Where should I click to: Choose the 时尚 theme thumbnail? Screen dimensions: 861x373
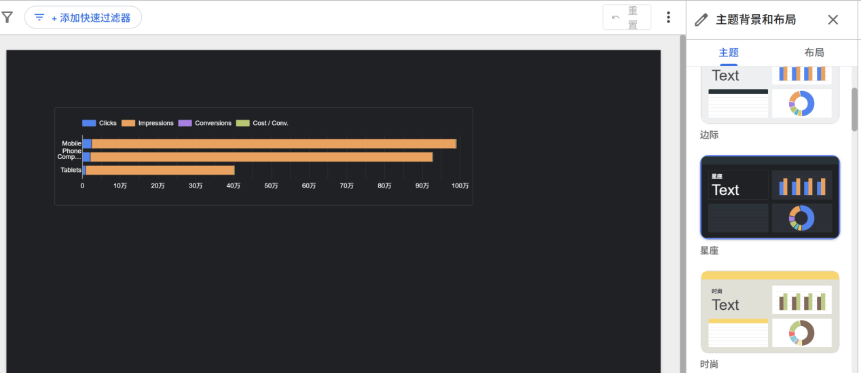pos(770,312)
